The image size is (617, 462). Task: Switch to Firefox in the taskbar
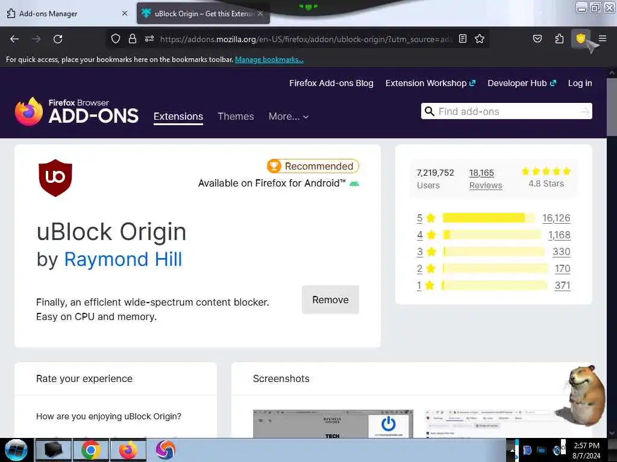tap(128, 450)
